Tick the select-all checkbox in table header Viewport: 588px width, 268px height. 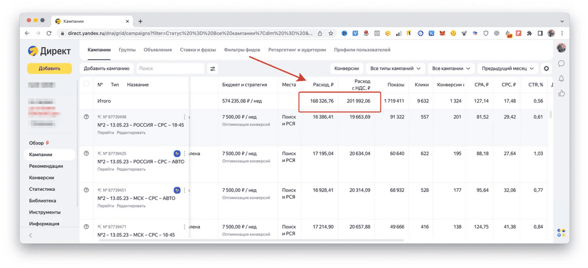point(86,85)
